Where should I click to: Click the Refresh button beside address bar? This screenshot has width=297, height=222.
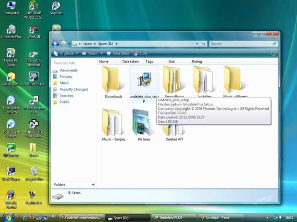(204, 44)
